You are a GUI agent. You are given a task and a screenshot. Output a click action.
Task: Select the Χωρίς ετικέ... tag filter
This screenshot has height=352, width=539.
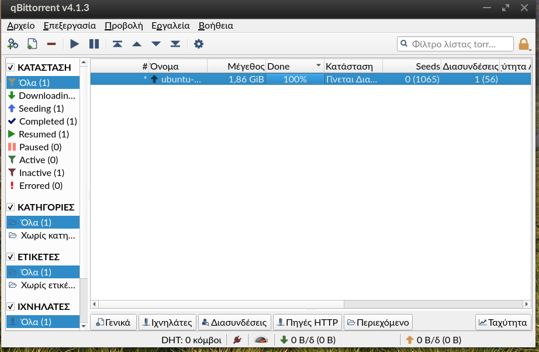[43, 285]
